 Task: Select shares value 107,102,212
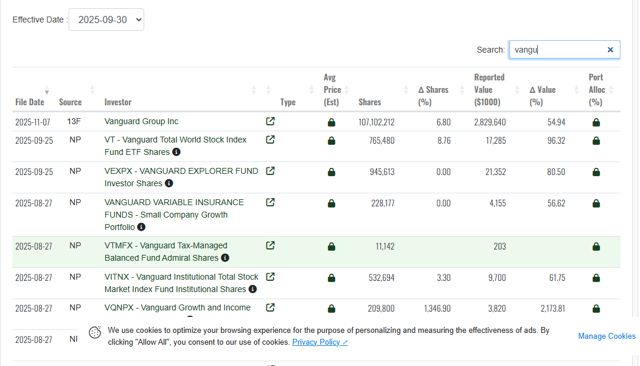pos(376,122)
